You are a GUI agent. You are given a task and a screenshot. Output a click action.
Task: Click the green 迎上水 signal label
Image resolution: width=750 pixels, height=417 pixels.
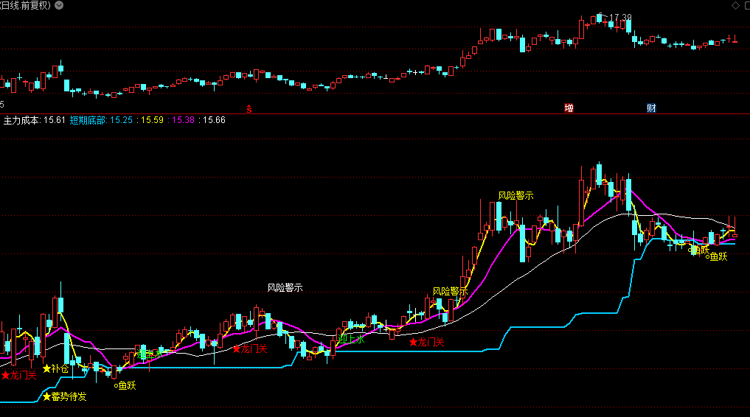(351, 340)
